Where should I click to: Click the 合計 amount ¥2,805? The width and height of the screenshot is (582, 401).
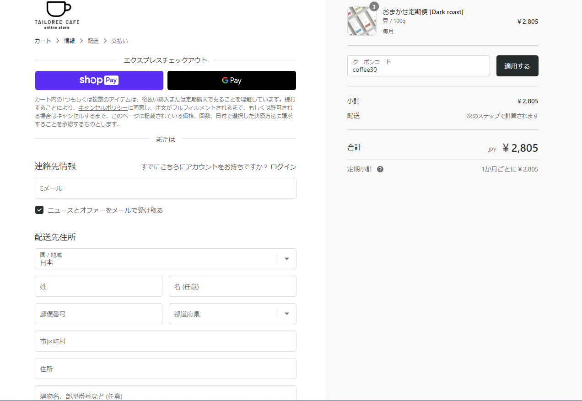point(520,148)
